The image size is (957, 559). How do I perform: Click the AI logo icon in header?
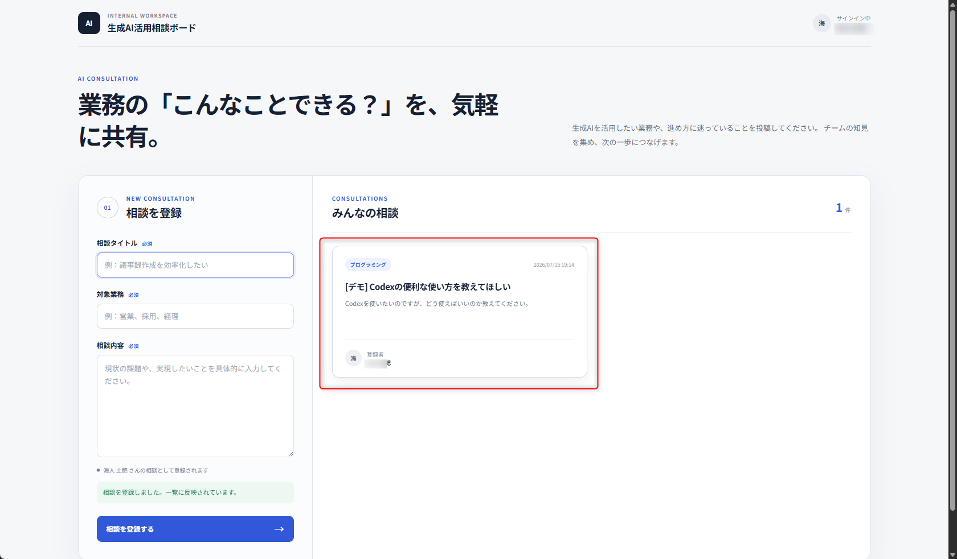(89, 23)
